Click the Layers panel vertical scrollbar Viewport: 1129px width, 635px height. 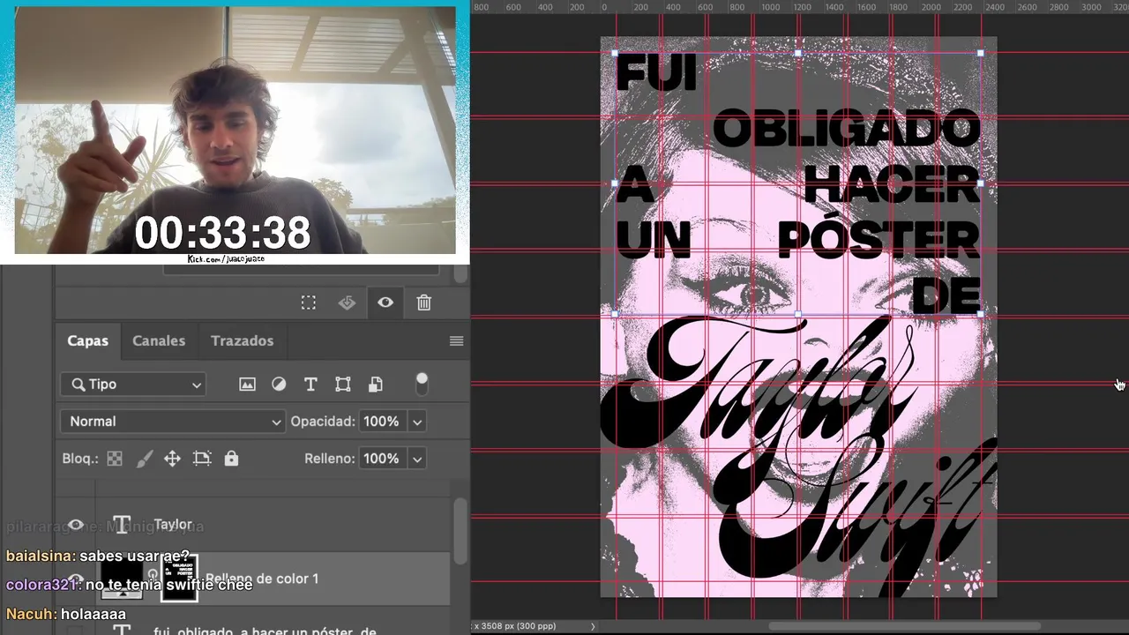(460, 529)
